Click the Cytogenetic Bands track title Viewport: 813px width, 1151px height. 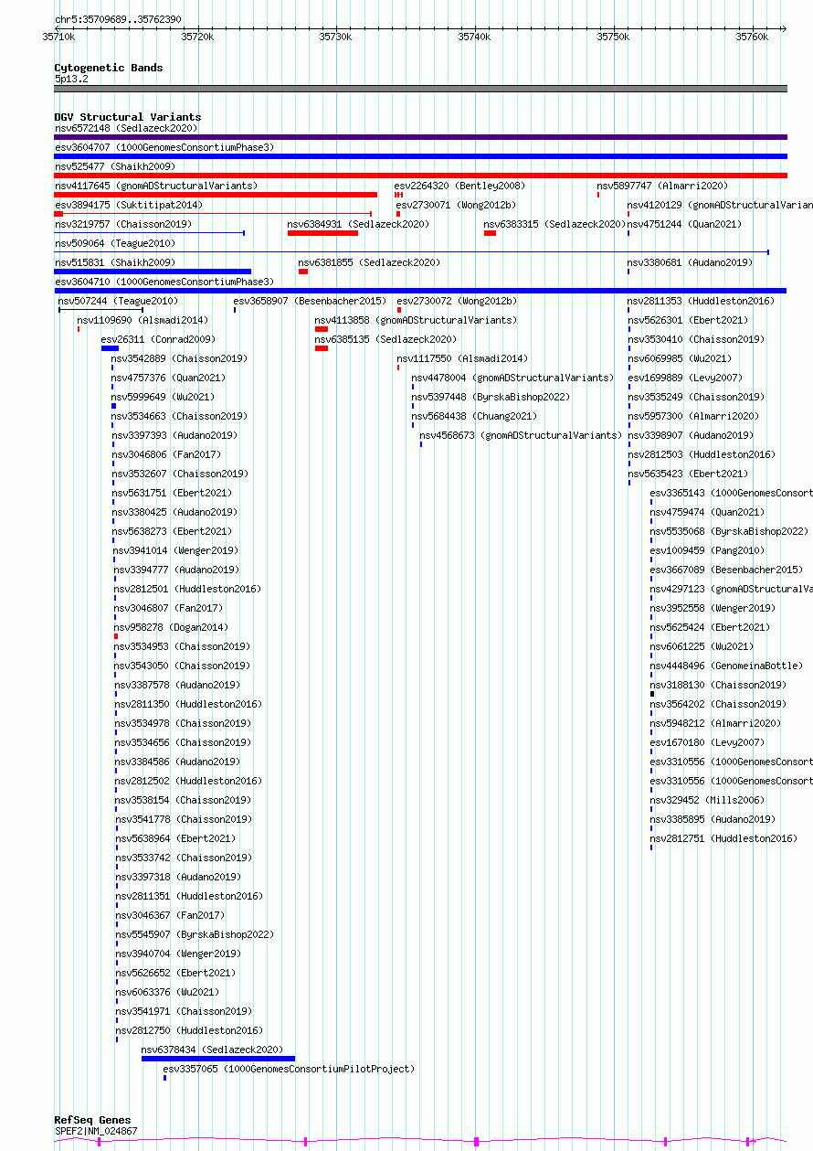[109, 68]
